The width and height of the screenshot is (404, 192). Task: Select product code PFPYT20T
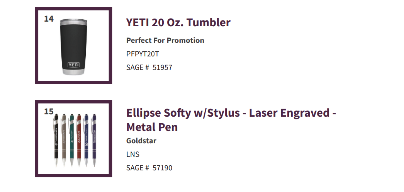pyautogui.click(x=143, y=54)
